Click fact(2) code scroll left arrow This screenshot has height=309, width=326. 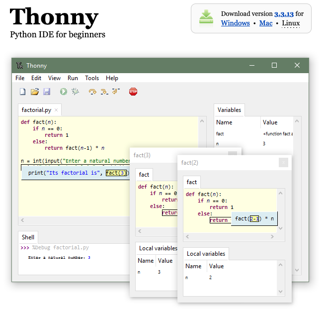187,236
